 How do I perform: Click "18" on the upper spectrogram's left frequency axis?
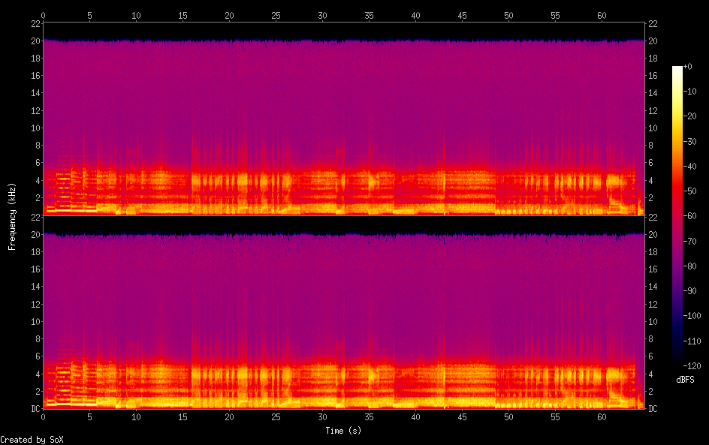36,58
